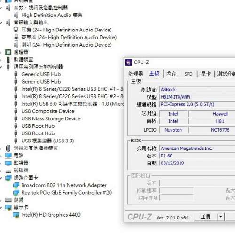Switch to the 显卡 tab in CPU-Z
The height and width of the screenshot is (235, 235).
click(x=206, y=74)
